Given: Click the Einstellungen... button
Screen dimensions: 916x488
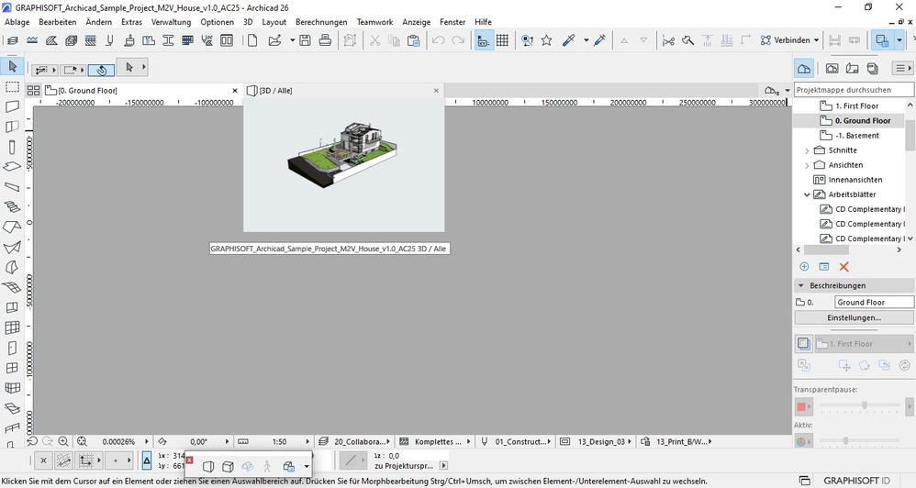Looking at the screenshot, I should pos(854,317).
